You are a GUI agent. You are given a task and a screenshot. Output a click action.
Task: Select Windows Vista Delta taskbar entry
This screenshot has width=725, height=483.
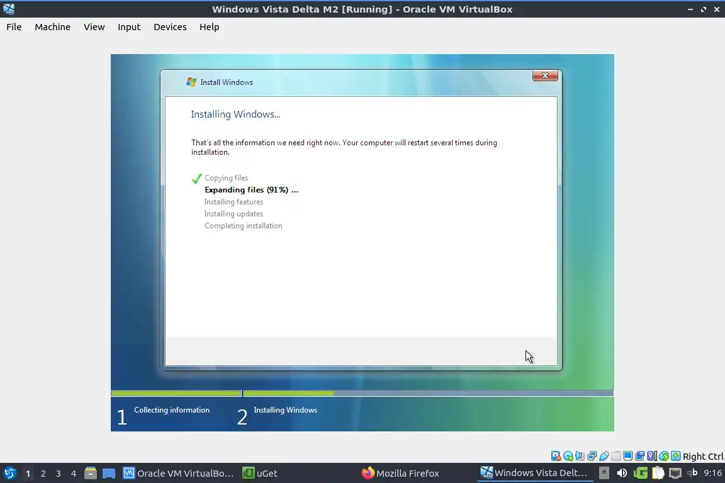click(535, 474)
